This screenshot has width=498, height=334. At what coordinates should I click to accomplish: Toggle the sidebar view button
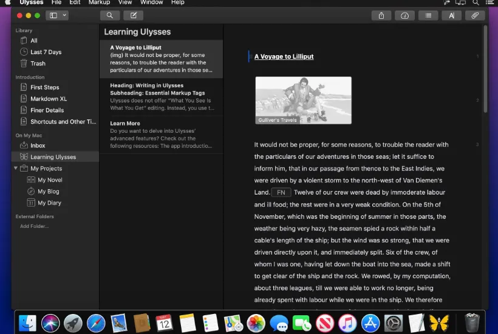click(53, 15)
